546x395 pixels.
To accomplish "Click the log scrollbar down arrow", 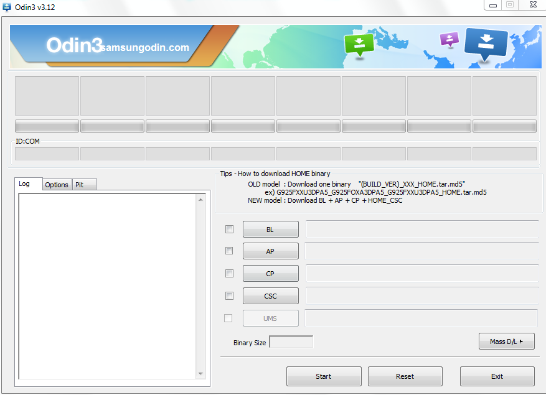I will [x=200, y=373].
